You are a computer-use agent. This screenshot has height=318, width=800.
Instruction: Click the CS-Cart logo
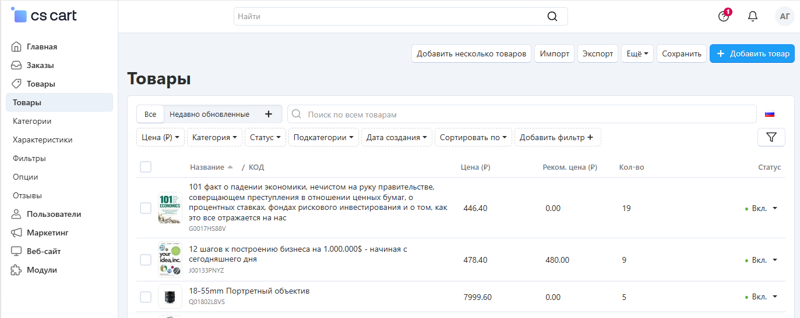[44, 16]
